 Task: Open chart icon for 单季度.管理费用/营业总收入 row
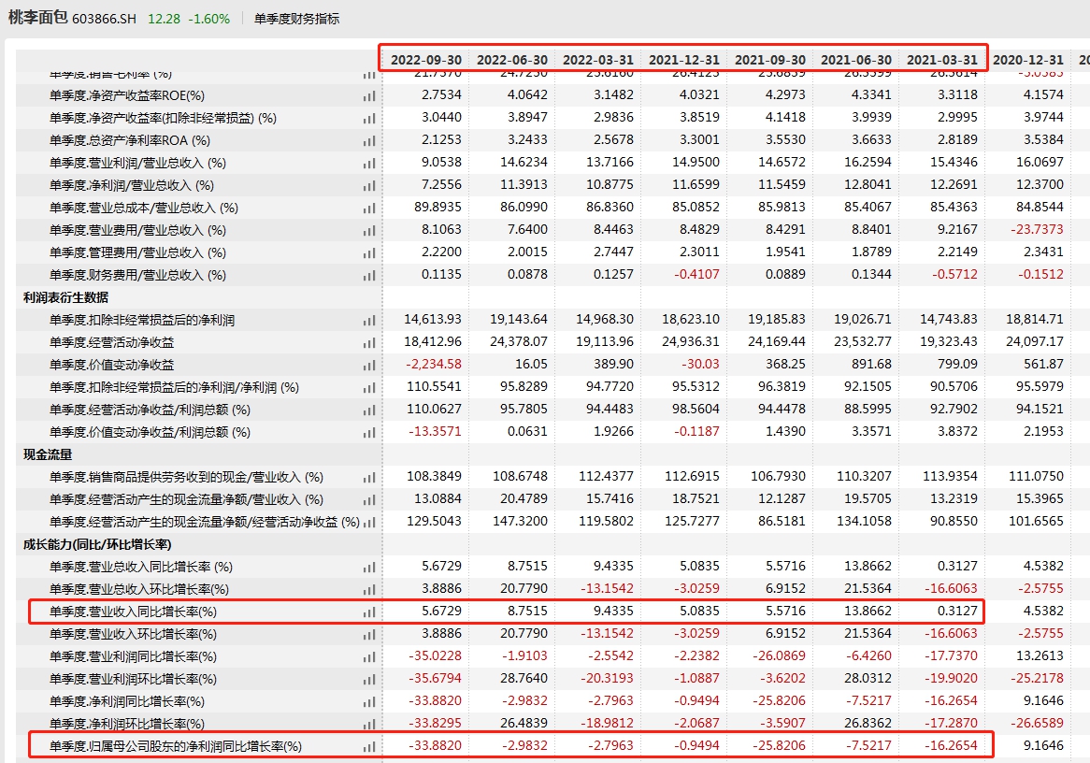pos(369,253)
